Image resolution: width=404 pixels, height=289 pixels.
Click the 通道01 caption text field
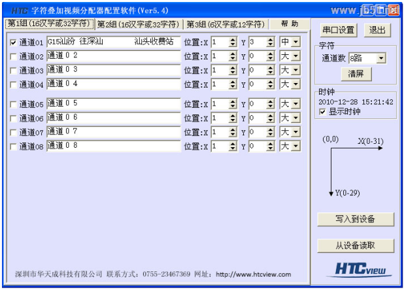click(114, 42)
